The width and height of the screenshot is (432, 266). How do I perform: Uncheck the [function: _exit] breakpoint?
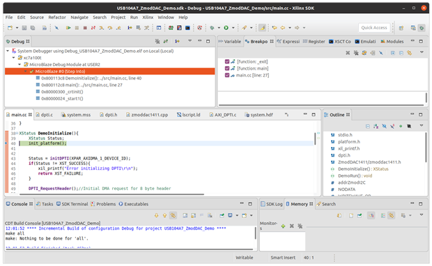tap(227, 62)
